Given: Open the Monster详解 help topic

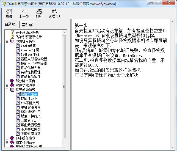Looking at the screenshot, I should [30, 50].
